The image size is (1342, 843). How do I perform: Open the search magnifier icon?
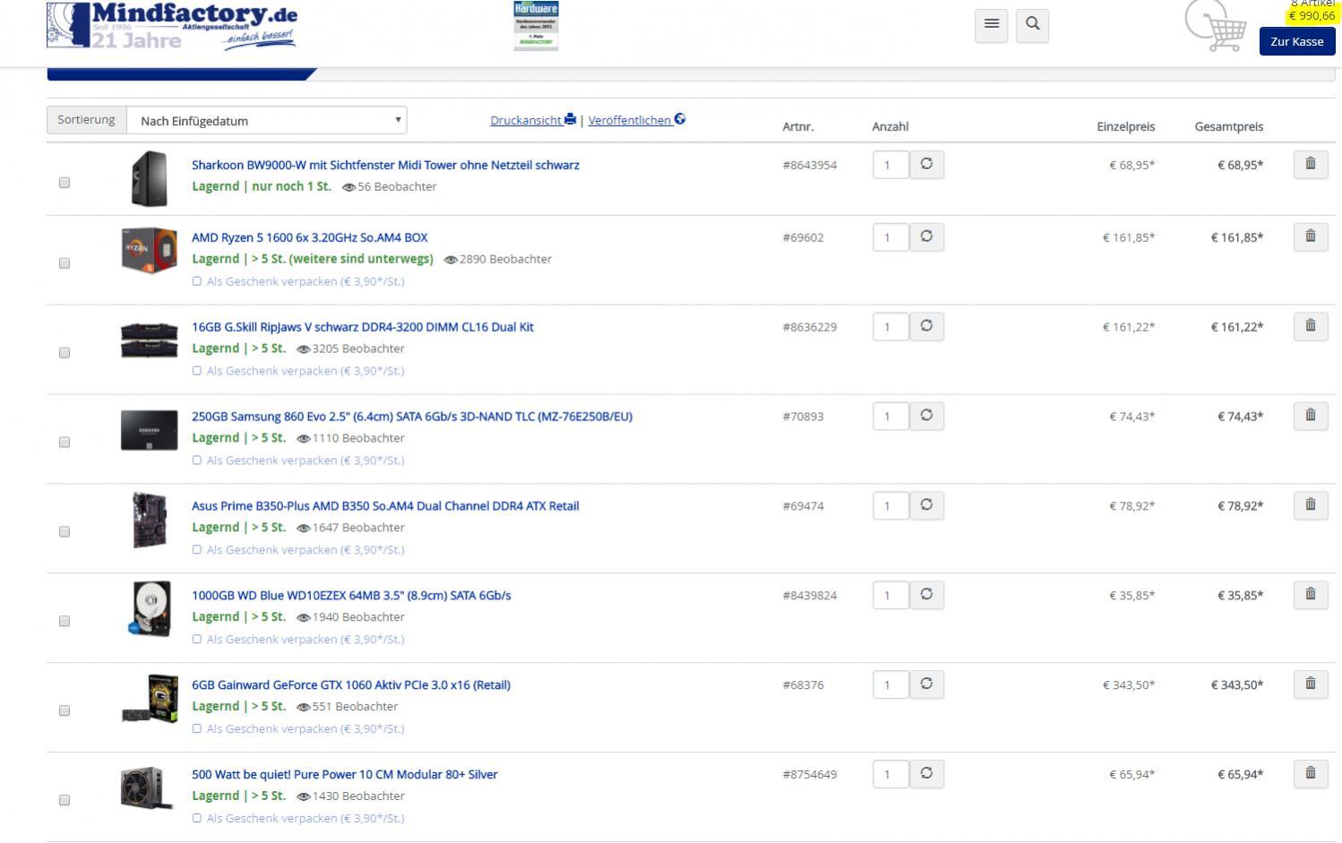pyautogui.click(x=1032, y=25)
